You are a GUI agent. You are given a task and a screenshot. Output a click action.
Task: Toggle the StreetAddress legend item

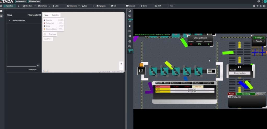click(51, 29)
